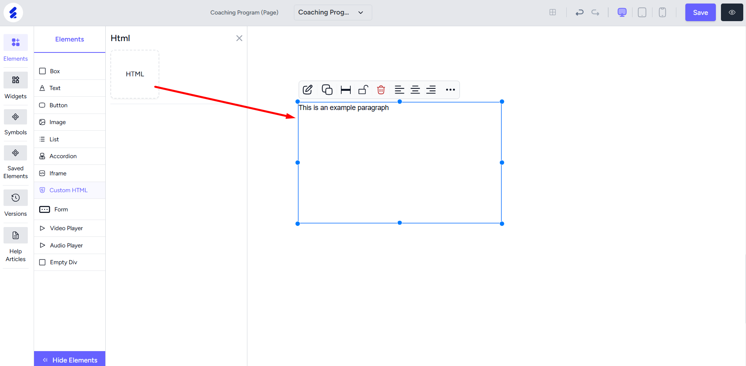Choose Form from elements list

click(70, 209)
